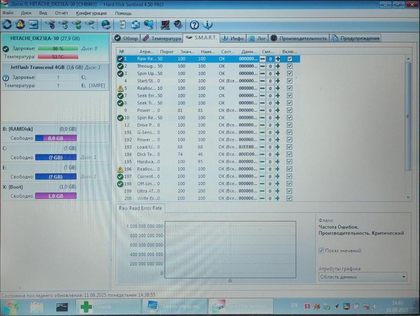
Task: Open the disk surface test magnifier icon
Action: coord(90,25)
